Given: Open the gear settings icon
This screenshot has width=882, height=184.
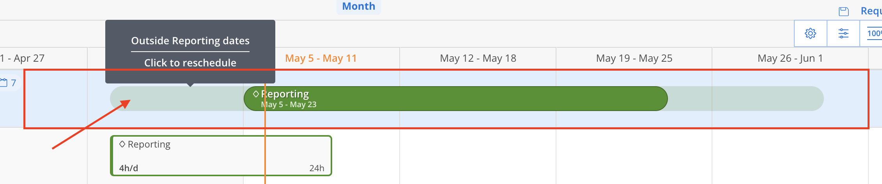Looking at the screenshot, I should 810,33.
